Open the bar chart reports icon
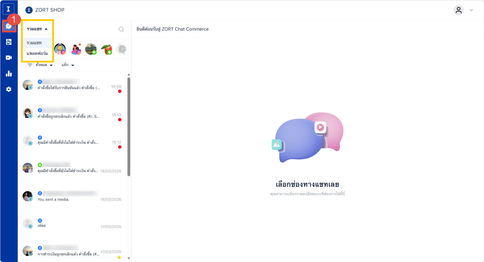This screenshot has width=484, height=262. [9, 74]
